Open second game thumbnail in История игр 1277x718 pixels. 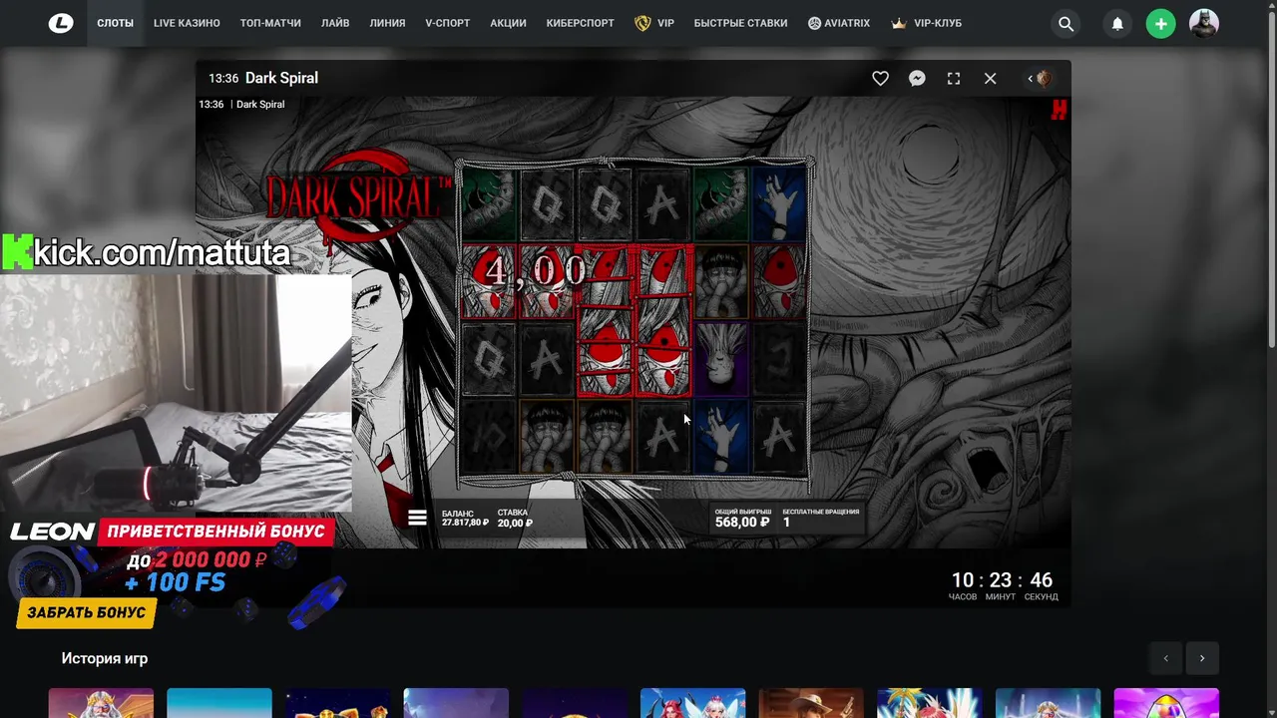click(x=219, y=703)
